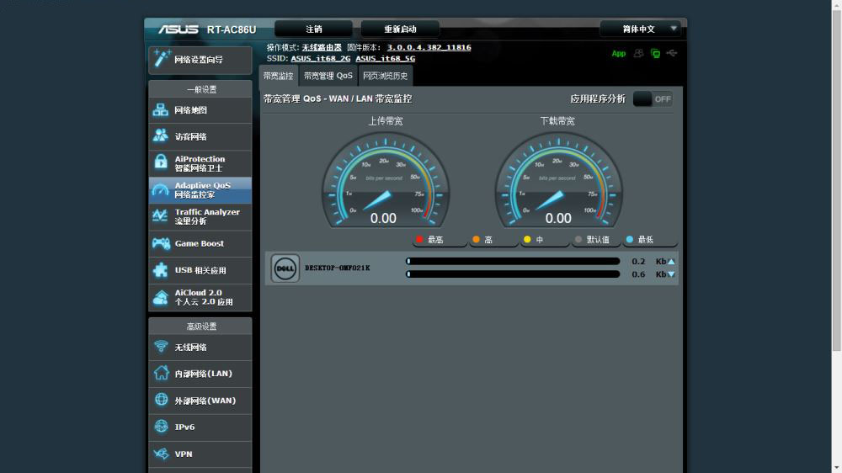Click the ASUS_it68_5G SSID link
The height and width of the screenshot is (473, 842).
(385, 59)
